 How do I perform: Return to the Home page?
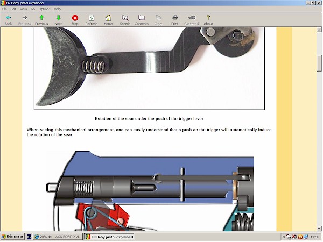click(108, 20)
